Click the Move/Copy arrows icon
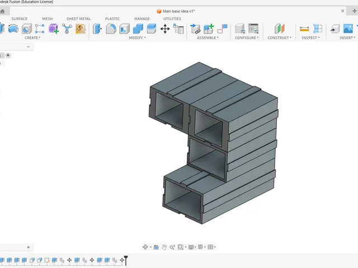 [x=165, y=29]
